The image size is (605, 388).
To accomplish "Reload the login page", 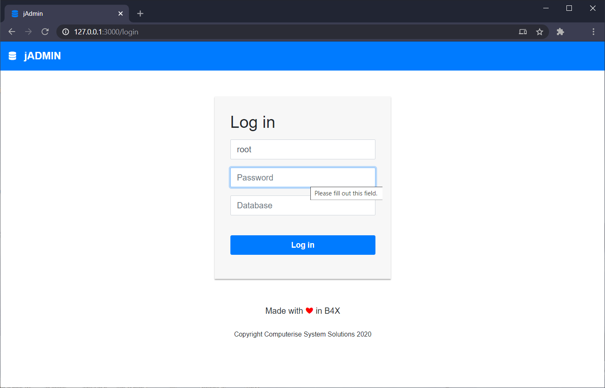I will pos(45,32).
